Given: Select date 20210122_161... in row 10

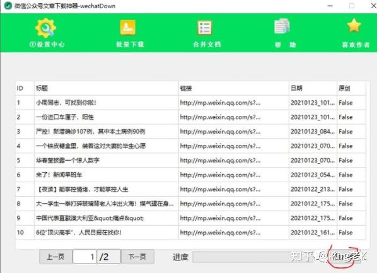Looking at the screenshot, I should [x=313, y=233].
